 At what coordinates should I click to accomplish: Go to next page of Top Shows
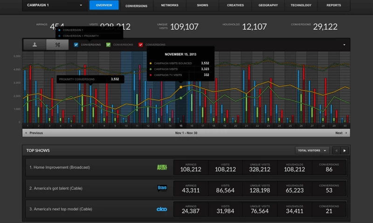pyautogui.click(x=345, y=151)
